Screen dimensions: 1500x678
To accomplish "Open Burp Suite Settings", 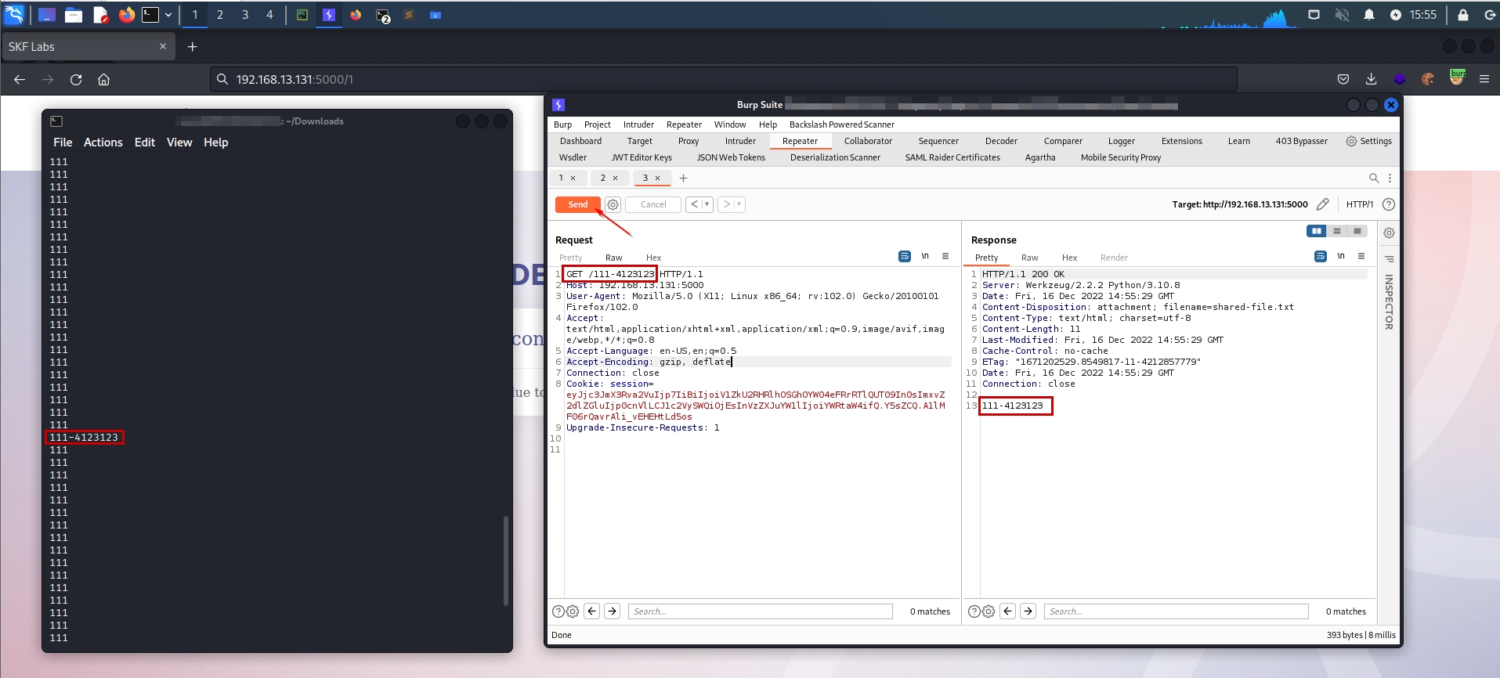I will [x=1368, y=141].
